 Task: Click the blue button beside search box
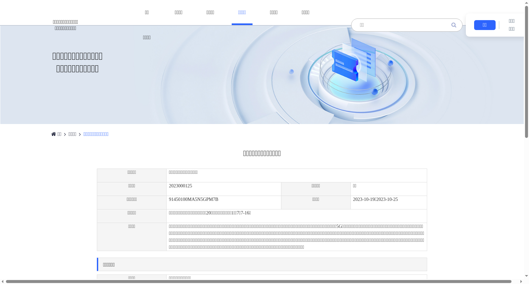click(x=485, y=25)
